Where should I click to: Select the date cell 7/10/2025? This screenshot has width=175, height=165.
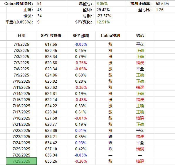(x=21, y=81)
